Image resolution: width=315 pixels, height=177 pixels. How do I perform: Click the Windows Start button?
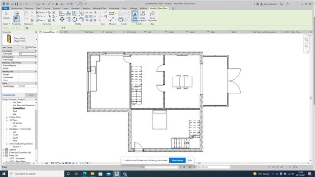pos(4,174)
